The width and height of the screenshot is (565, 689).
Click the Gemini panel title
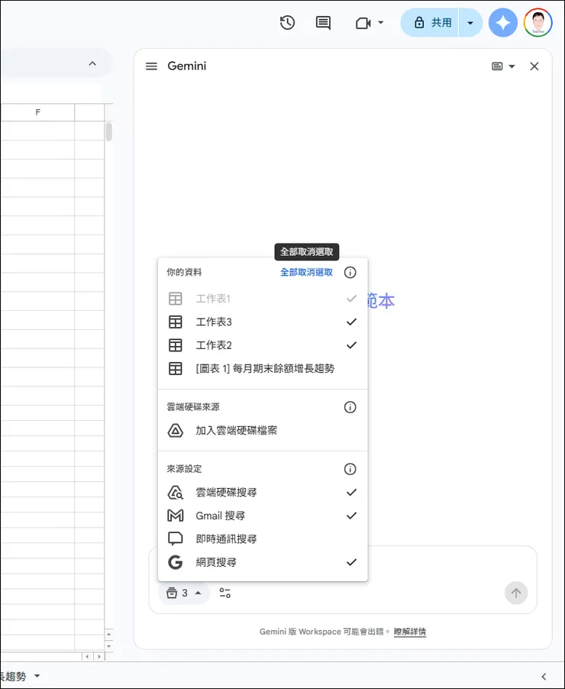[187, 66]
